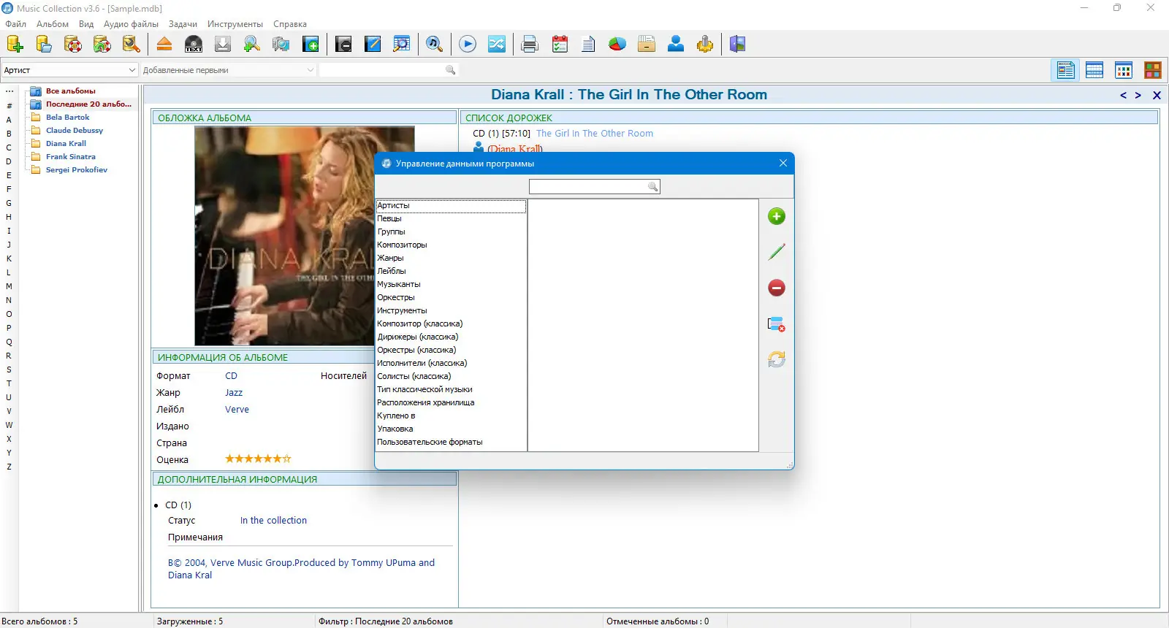Click the camera photos toolbar icon

(x=281, y=45)
